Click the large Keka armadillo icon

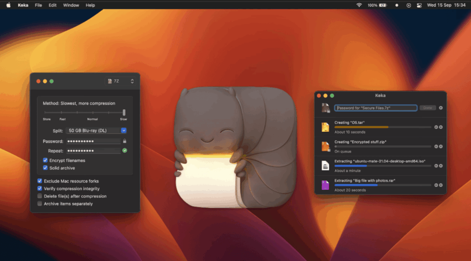235,148
